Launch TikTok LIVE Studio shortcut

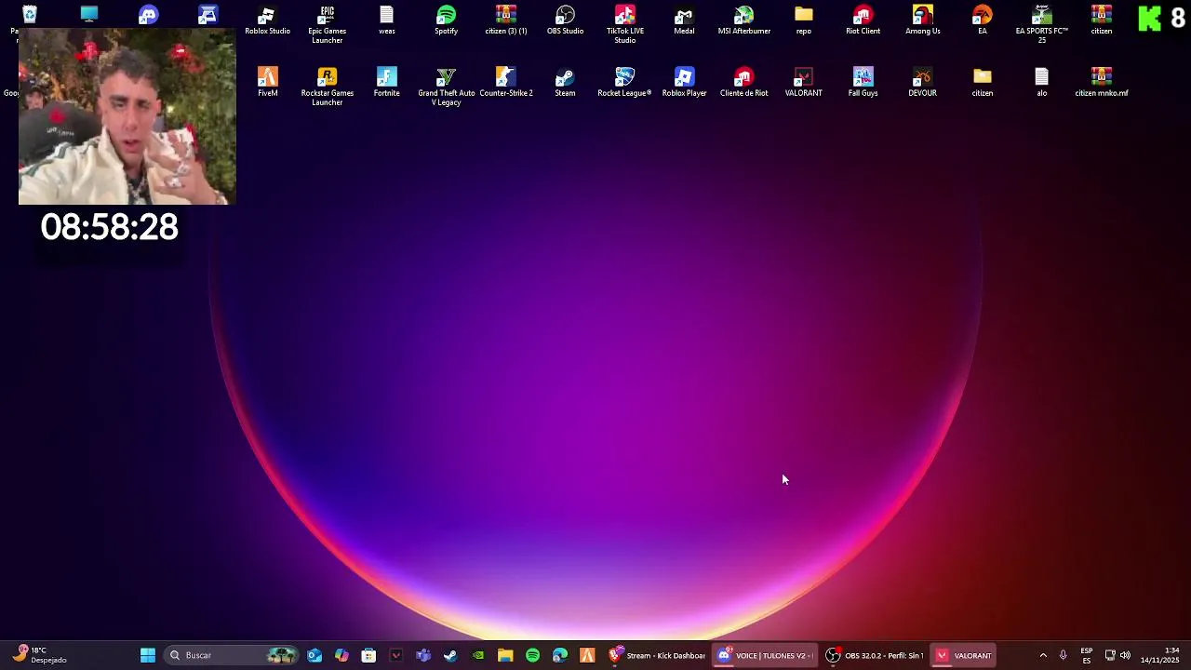pyautogui.click(x=624, y=24)
